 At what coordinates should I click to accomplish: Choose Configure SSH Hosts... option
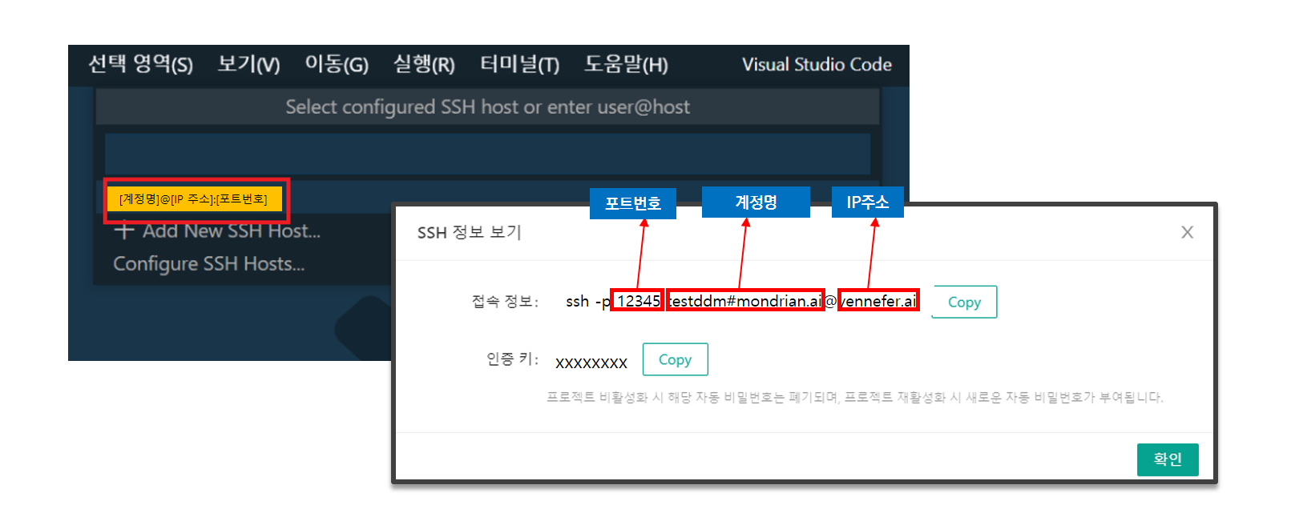(209, 264)
